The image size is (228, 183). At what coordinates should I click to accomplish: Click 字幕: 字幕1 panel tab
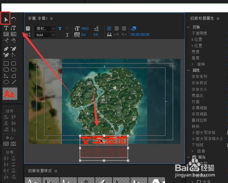point(38,19)
